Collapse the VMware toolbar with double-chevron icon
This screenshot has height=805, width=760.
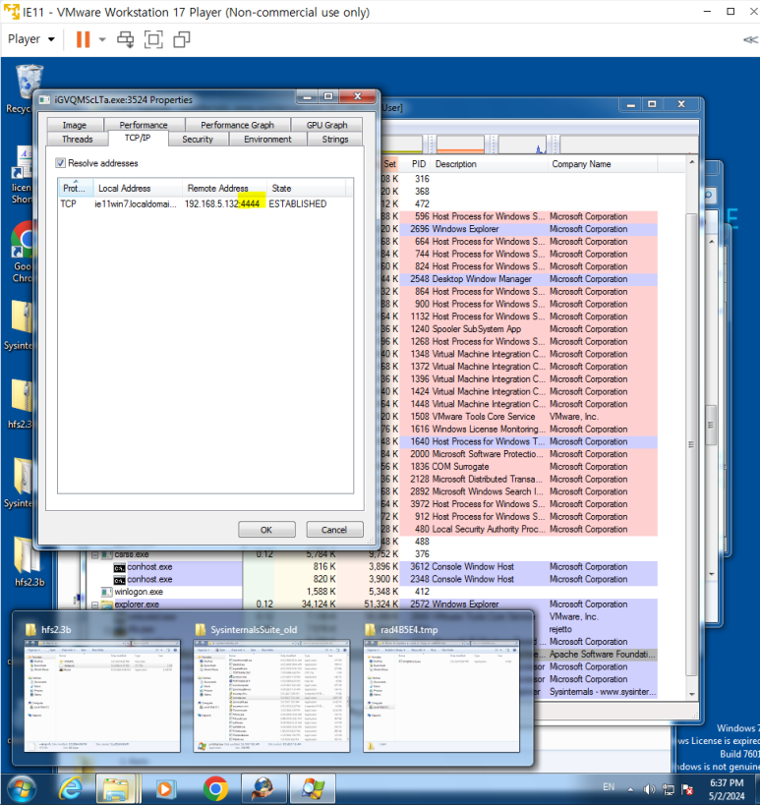750,39
